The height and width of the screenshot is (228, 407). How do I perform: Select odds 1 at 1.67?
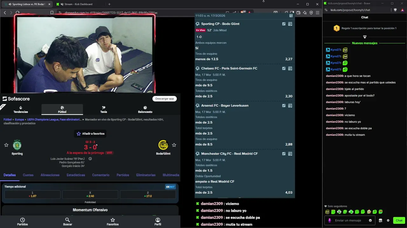point(32,194)
